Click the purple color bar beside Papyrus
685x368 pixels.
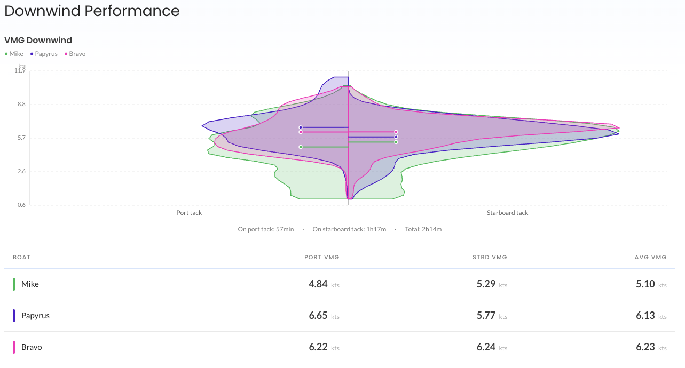pyautogui.click(x=13, y=315)
